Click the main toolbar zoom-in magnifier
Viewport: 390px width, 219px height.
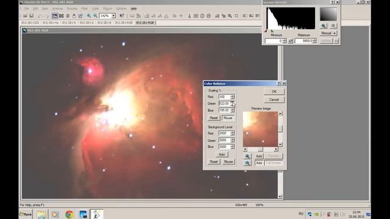pyautogui.click(x=89, y=16)
